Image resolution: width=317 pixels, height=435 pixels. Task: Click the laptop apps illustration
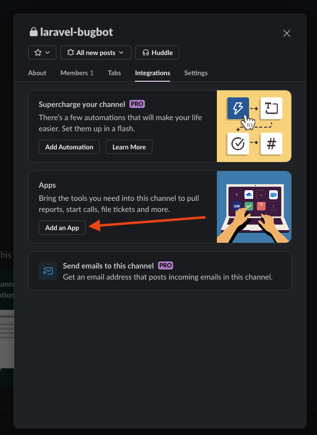click(x=254, y=207)
